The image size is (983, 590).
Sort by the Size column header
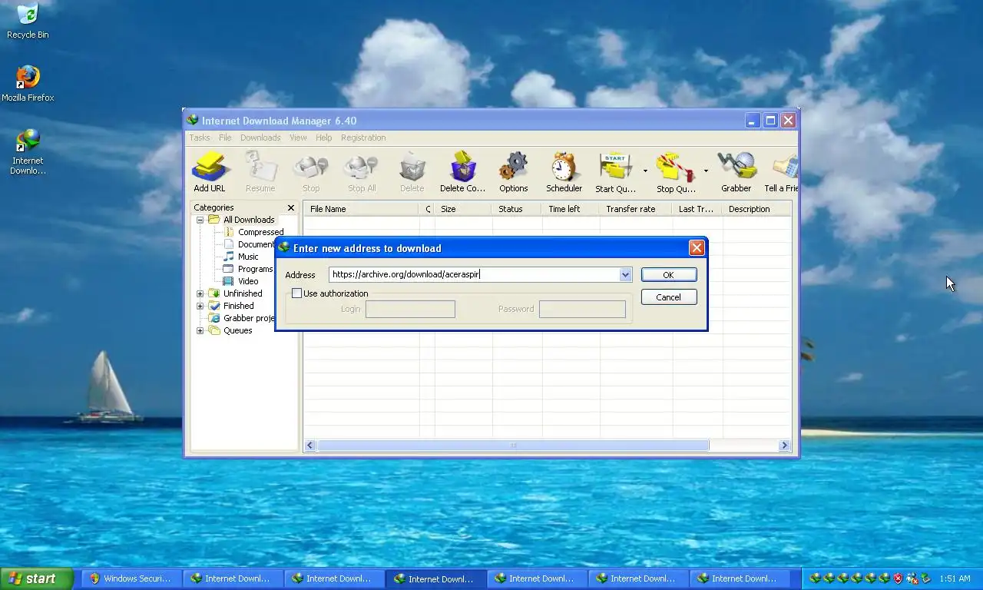[x=463, y=209]
